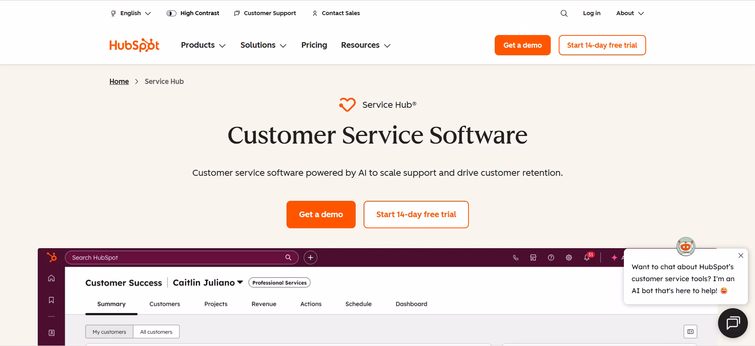Click the plus create button beside search bar

(310, 258)
